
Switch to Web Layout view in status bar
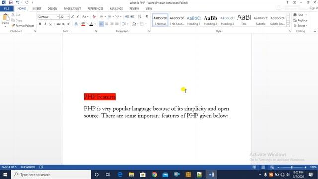[272, 167]
